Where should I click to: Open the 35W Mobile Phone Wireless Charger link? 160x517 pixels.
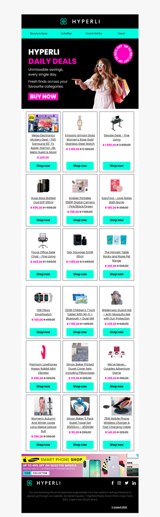(x=117, y=423)
